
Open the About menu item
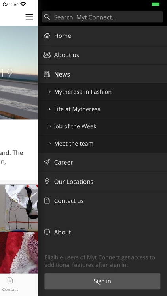coord(102,232)
